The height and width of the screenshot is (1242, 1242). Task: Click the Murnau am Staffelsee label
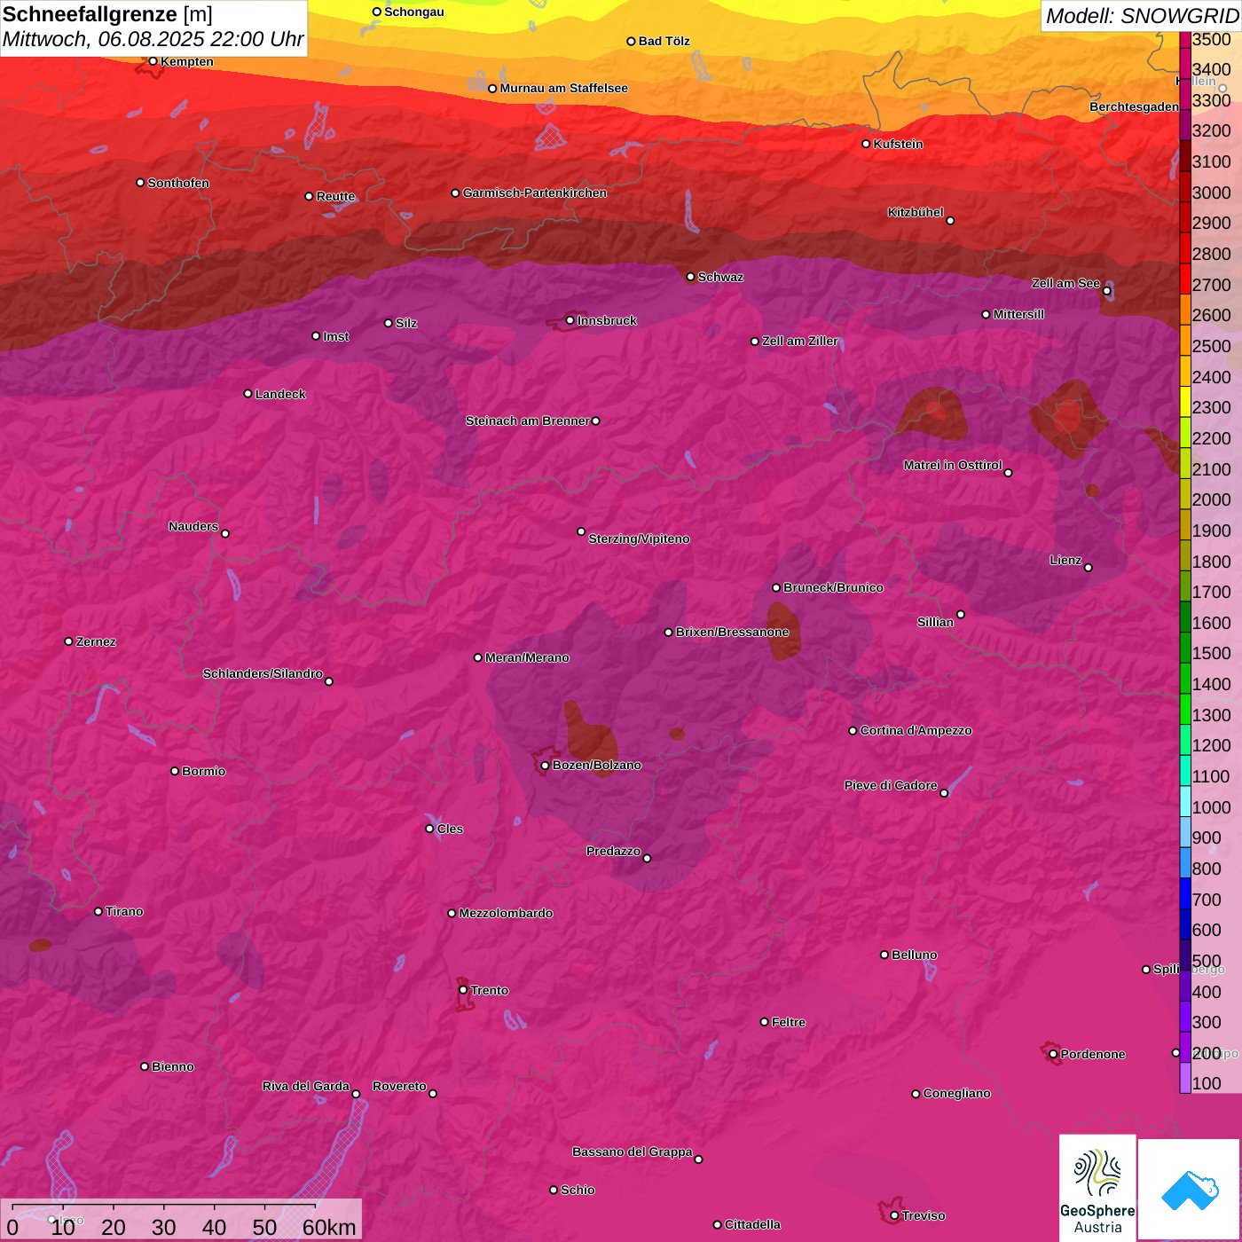(x=563, y=88)
